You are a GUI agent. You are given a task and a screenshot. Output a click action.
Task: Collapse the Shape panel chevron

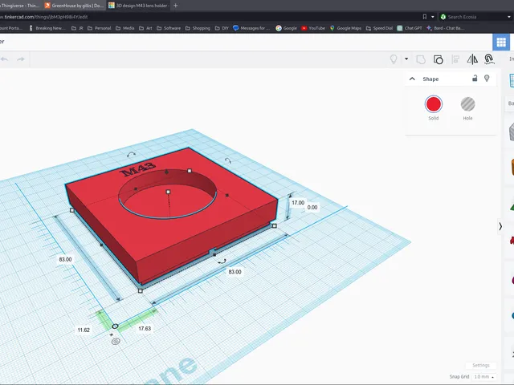412,79
